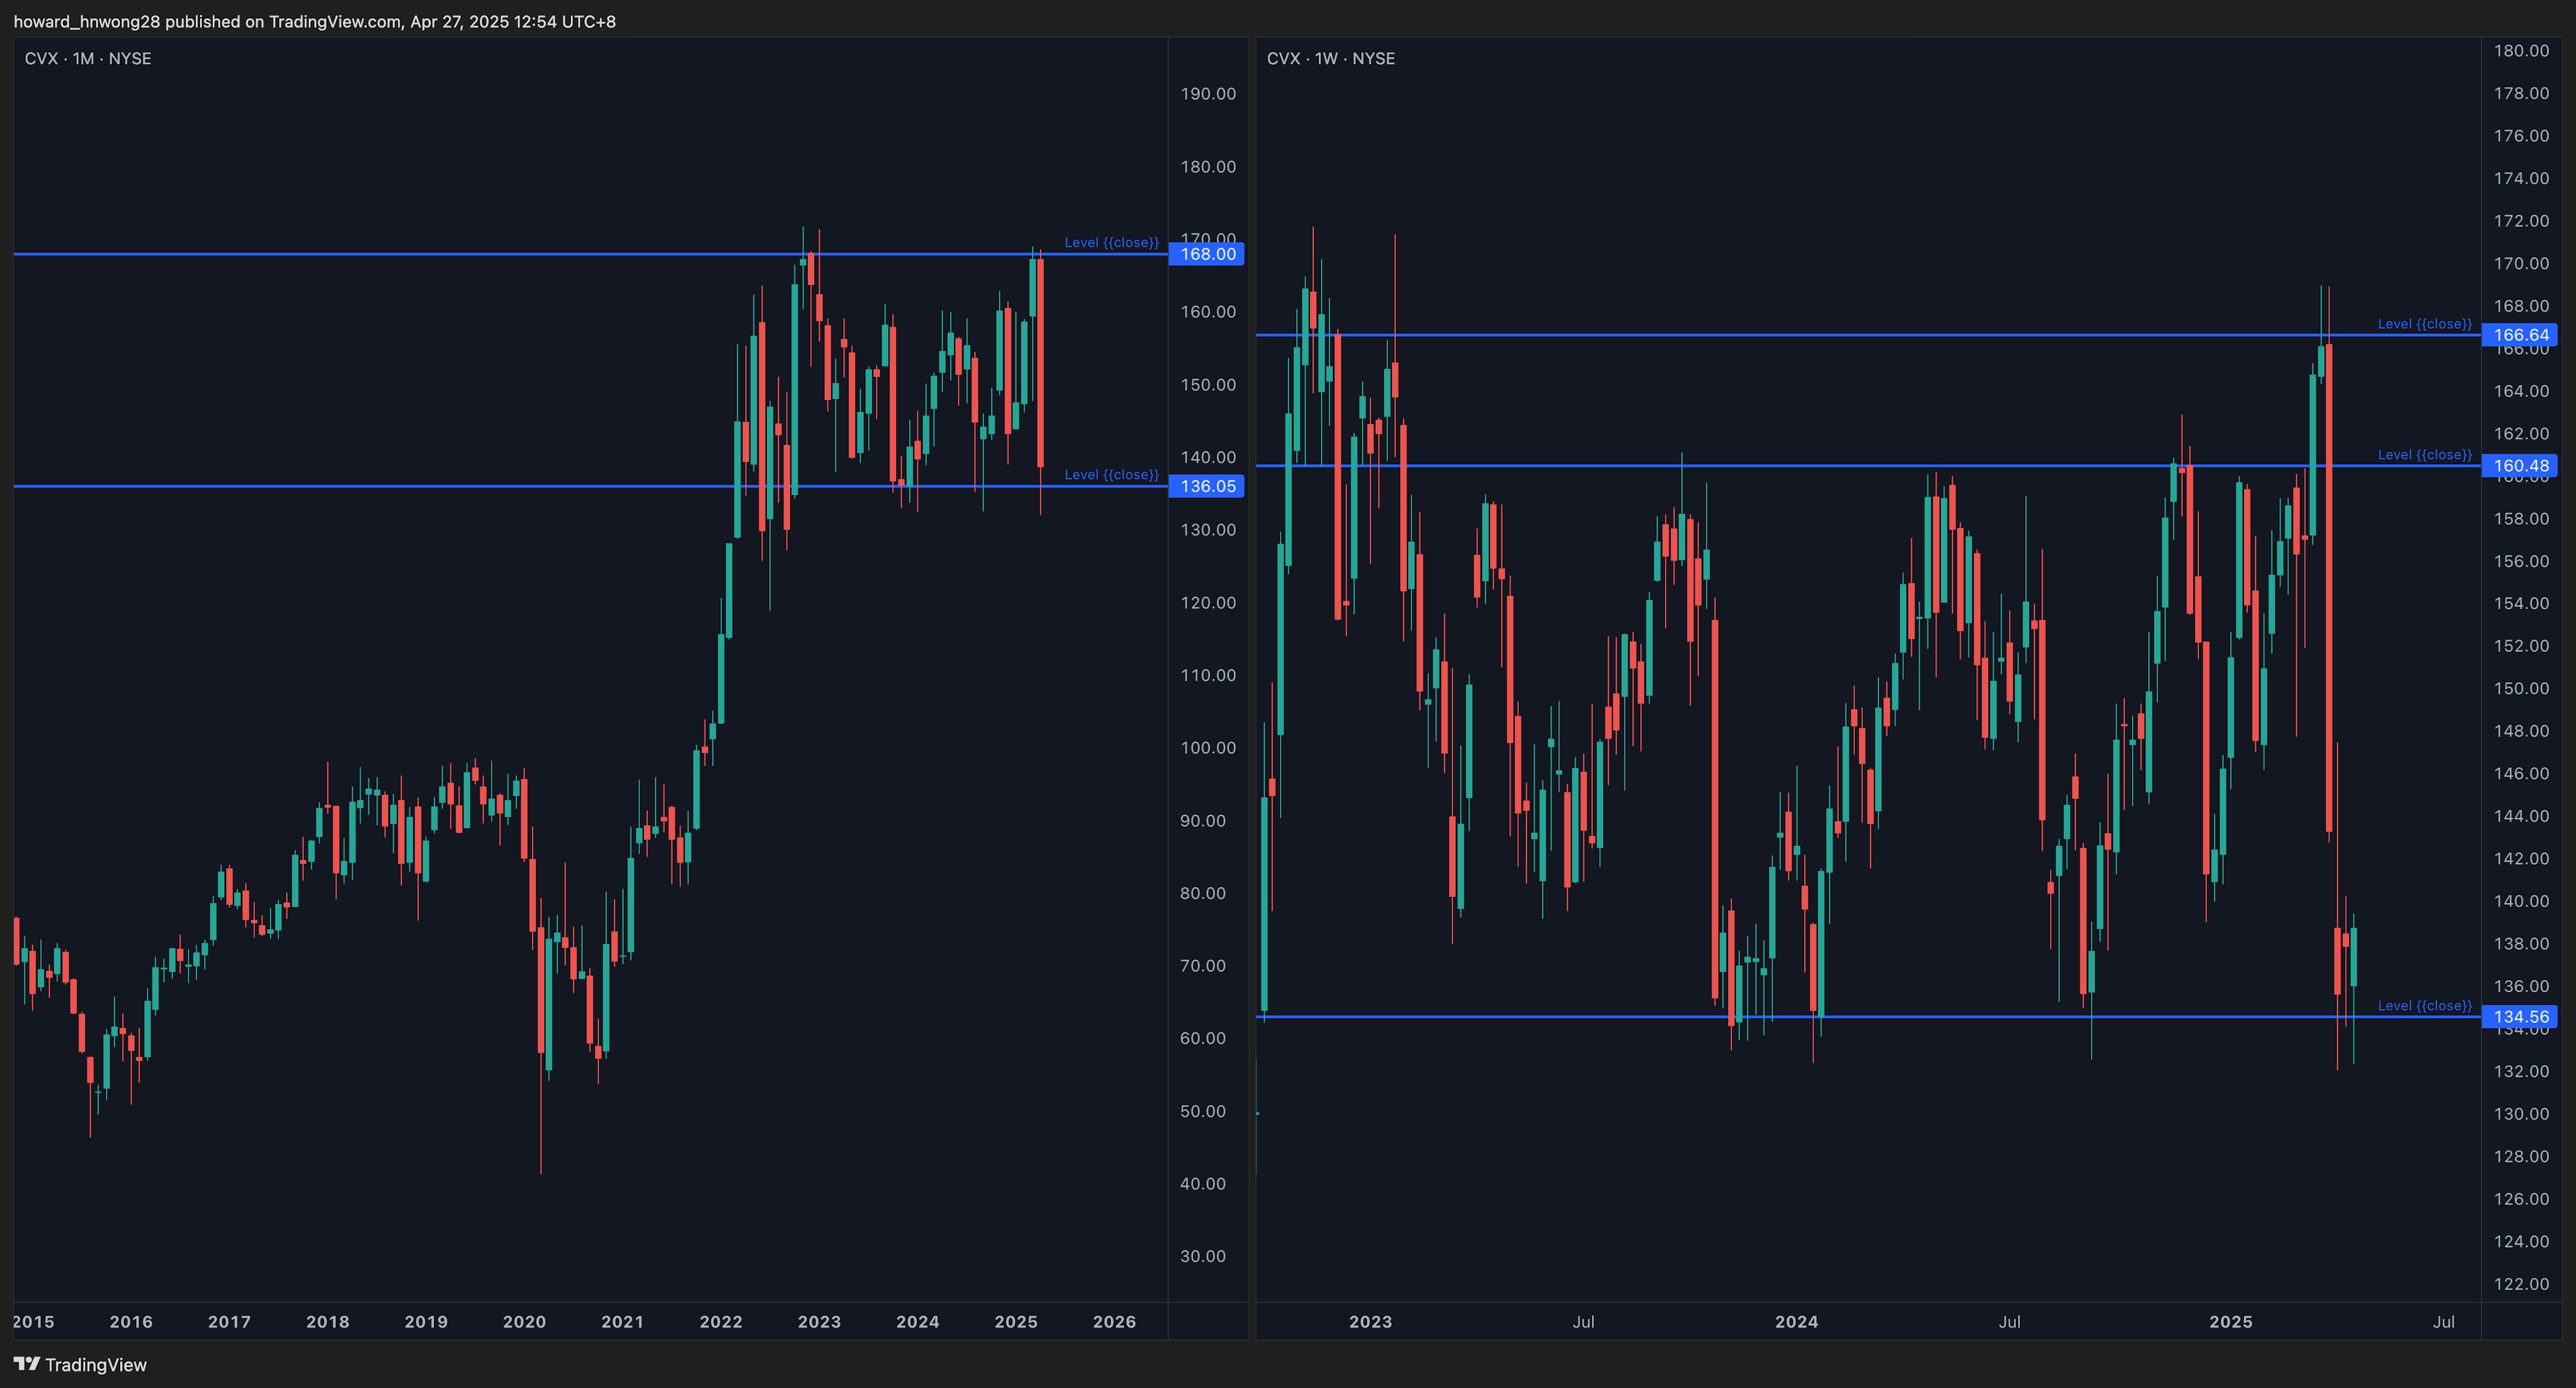
Task: Click the 166.64 price label on weekly chart
Action: coord(2520,335)
